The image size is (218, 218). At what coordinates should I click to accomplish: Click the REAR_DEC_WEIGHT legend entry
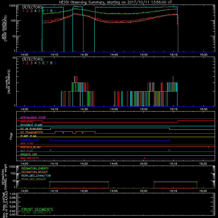pos(34,179)
